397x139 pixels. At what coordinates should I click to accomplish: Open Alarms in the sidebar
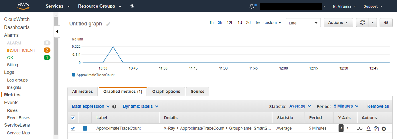(x=11, y=35)
